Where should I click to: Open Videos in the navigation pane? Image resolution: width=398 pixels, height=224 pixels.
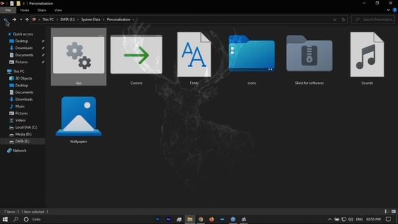[21, 120]
